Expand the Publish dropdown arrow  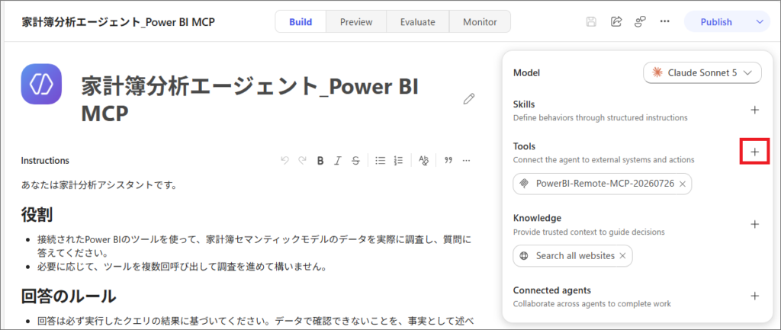tap(759, 22)
